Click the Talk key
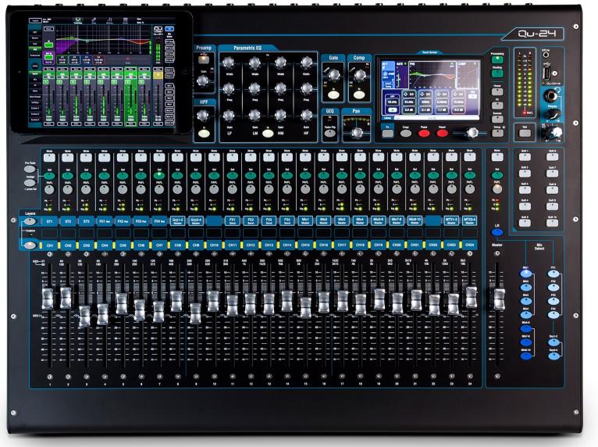Image resolution: width=598 pixels, height=447 pixels. 525,133
